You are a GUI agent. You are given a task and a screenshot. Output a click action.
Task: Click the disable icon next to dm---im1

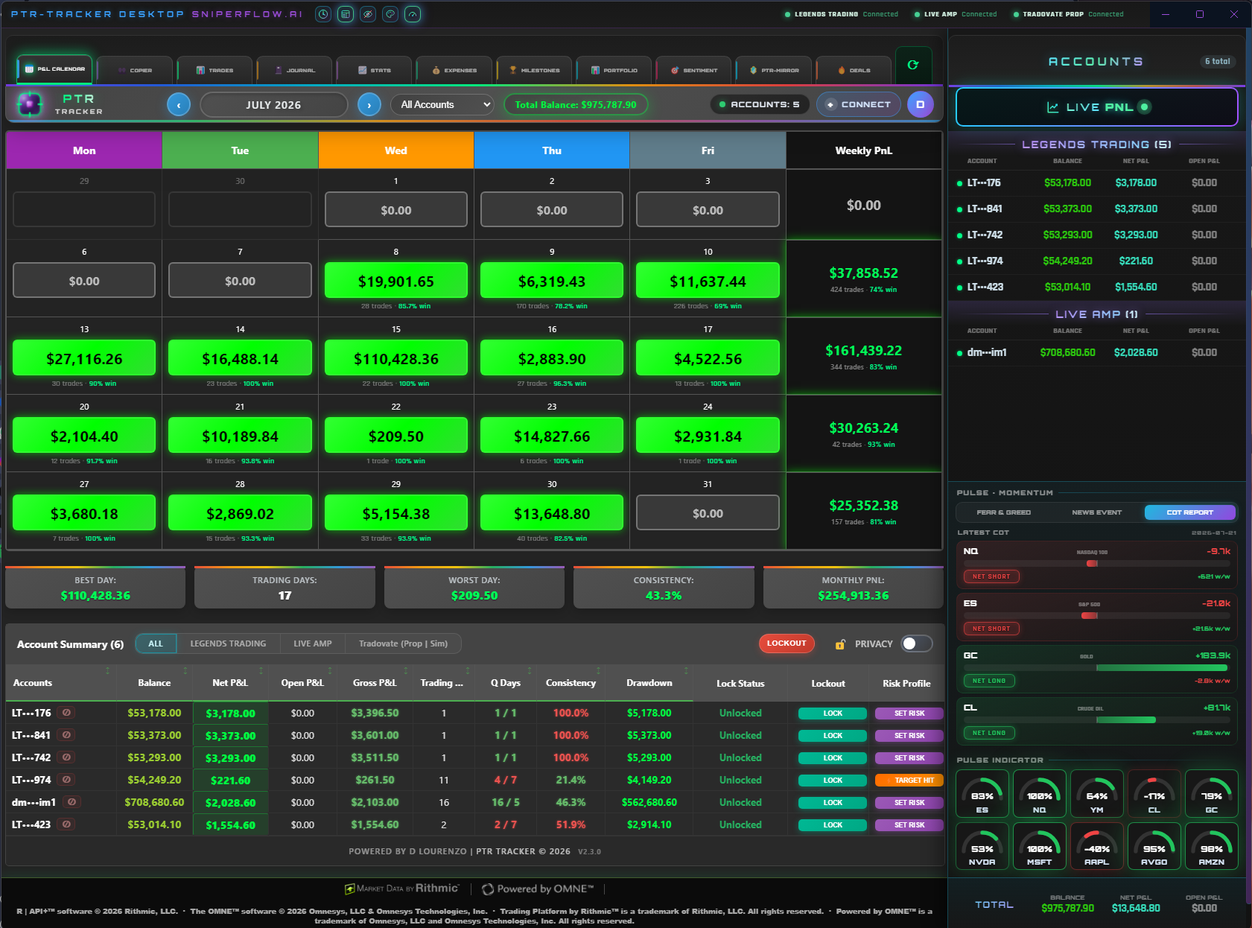(72, 802)
